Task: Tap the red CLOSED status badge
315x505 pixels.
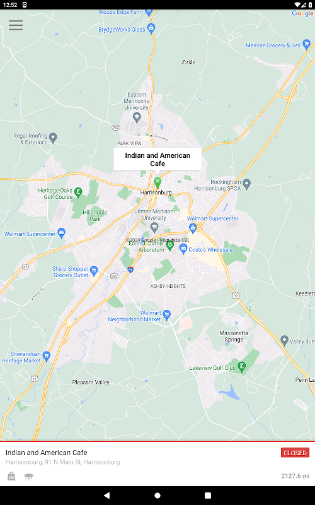Action: click(295, 453)
